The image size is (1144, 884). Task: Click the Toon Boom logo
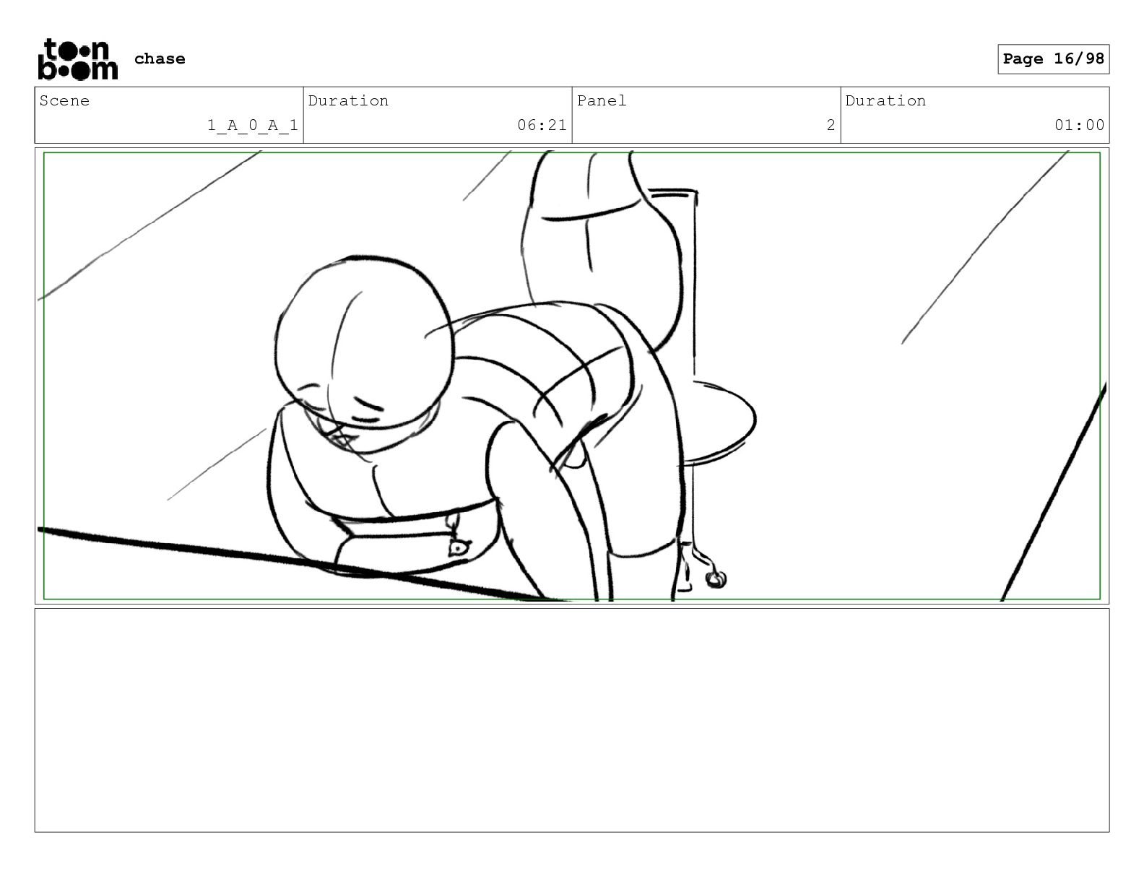click(x=77, y=59)
